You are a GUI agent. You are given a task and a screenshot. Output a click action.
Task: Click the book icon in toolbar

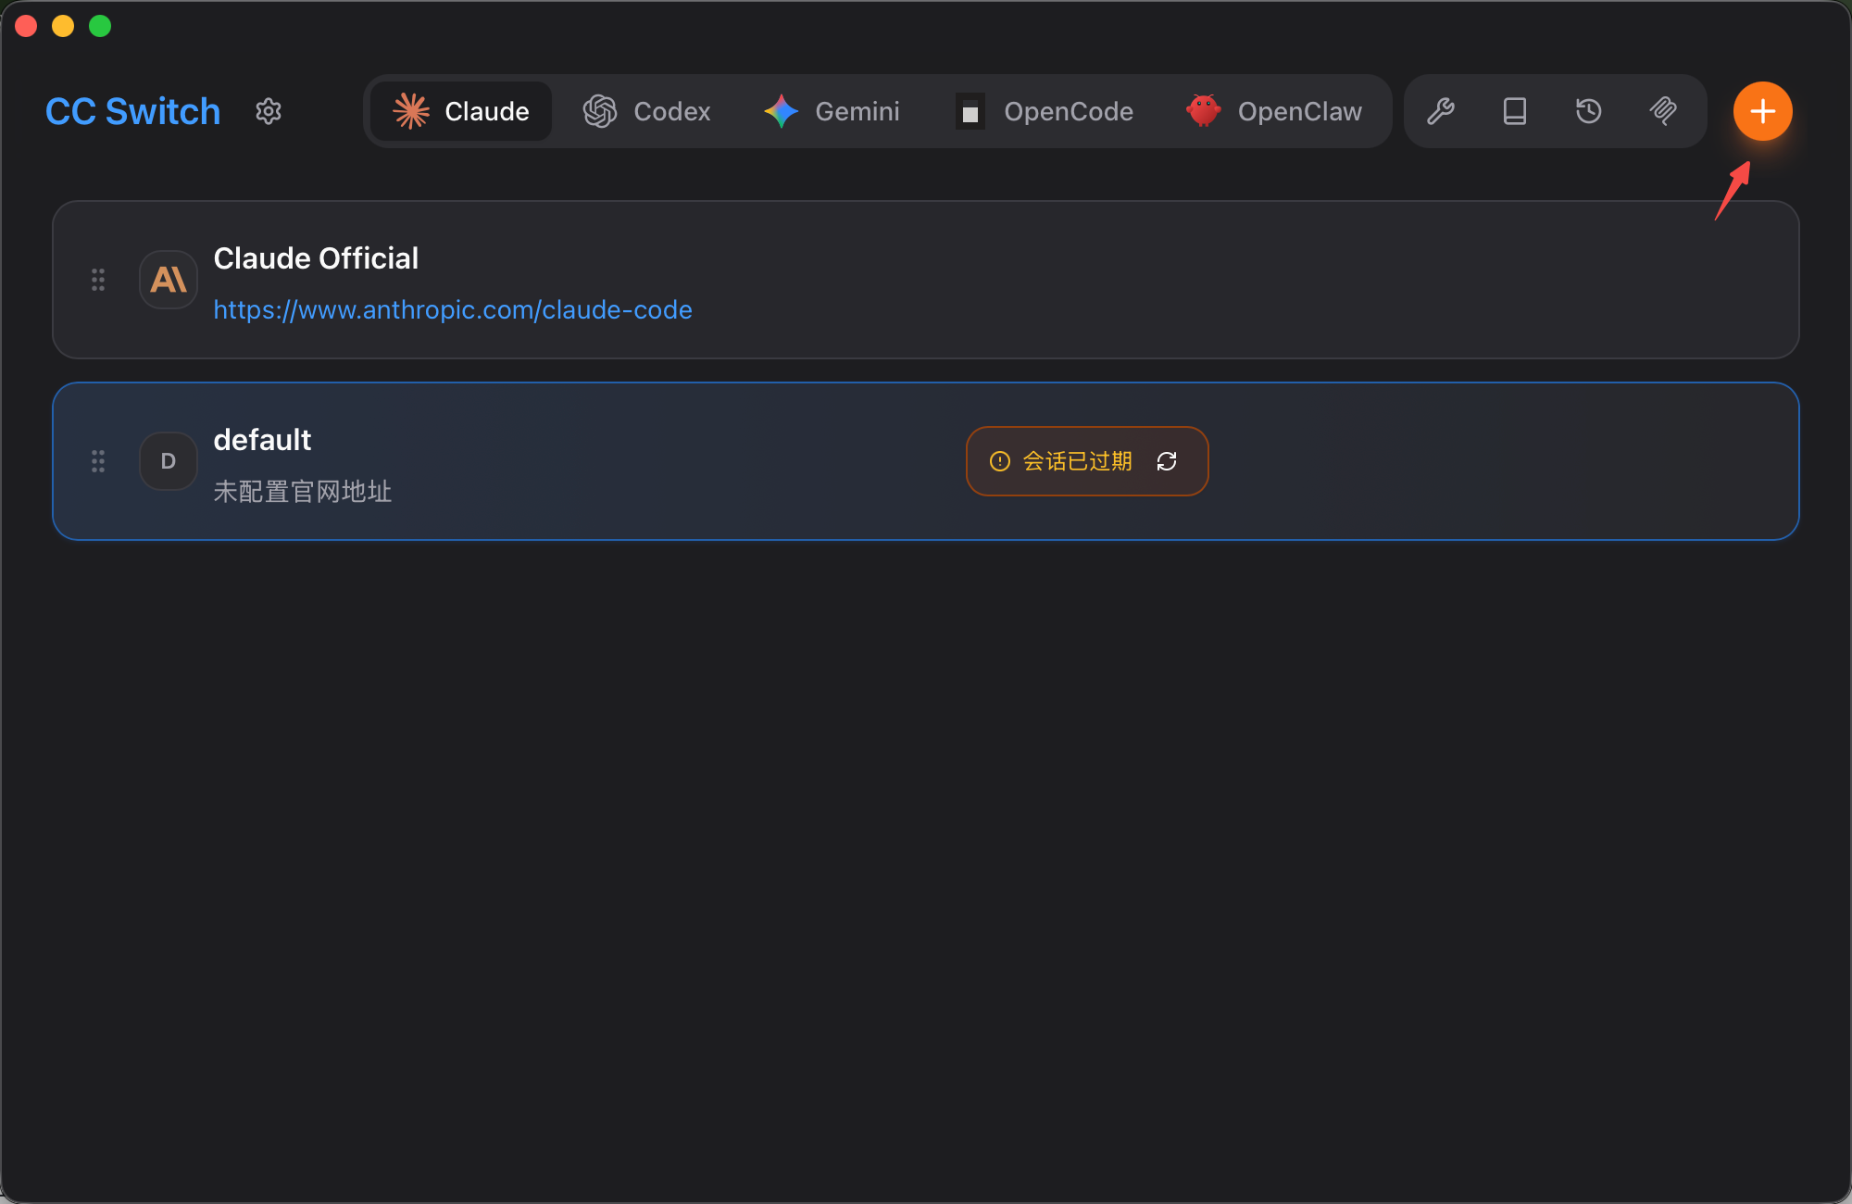[x=1515, y=111]
